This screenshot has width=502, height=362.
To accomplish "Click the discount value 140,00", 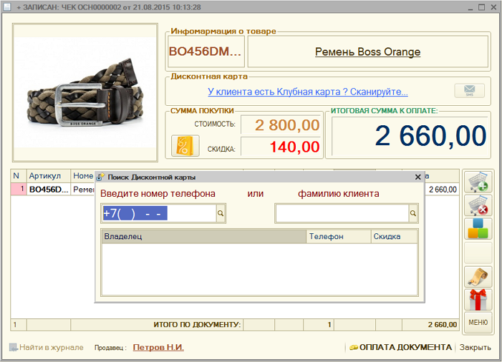I will tap(281, 147).
